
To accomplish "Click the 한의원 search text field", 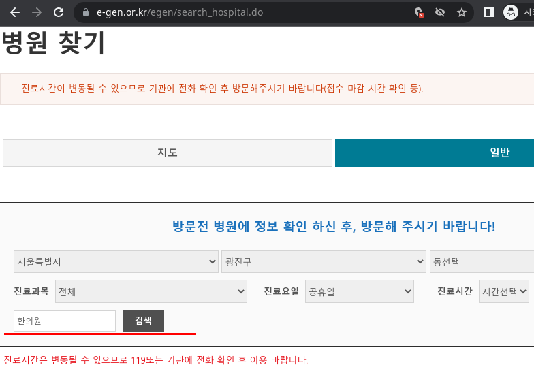I will 65,321.
